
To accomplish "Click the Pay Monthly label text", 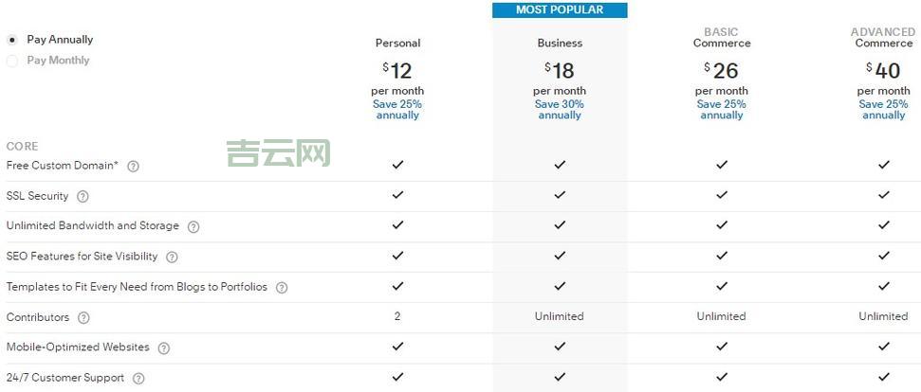I will pyautogui.click(x=58, y=61).
